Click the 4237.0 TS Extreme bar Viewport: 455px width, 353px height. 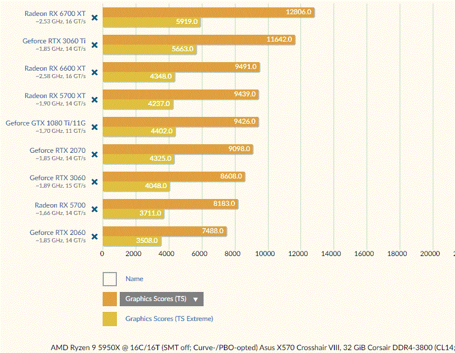click(x=138, y=104)
